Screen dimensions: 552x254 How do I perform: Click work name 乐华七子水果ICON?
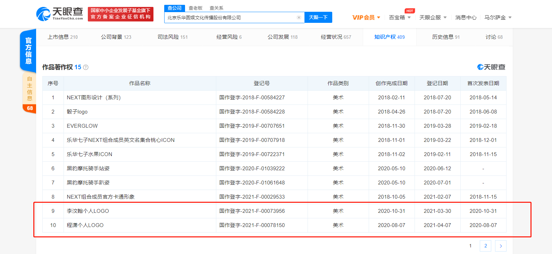pos(90,154)
